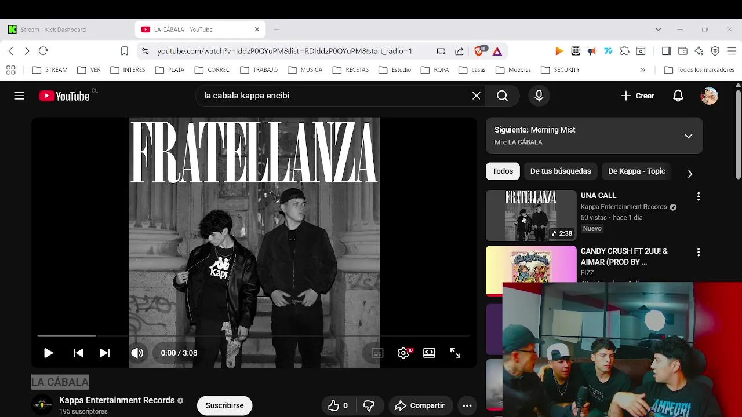Open the YouTube guide hamburger menu
The width and height of the screenshot is (742, 417).
click(x=20, y=96)
